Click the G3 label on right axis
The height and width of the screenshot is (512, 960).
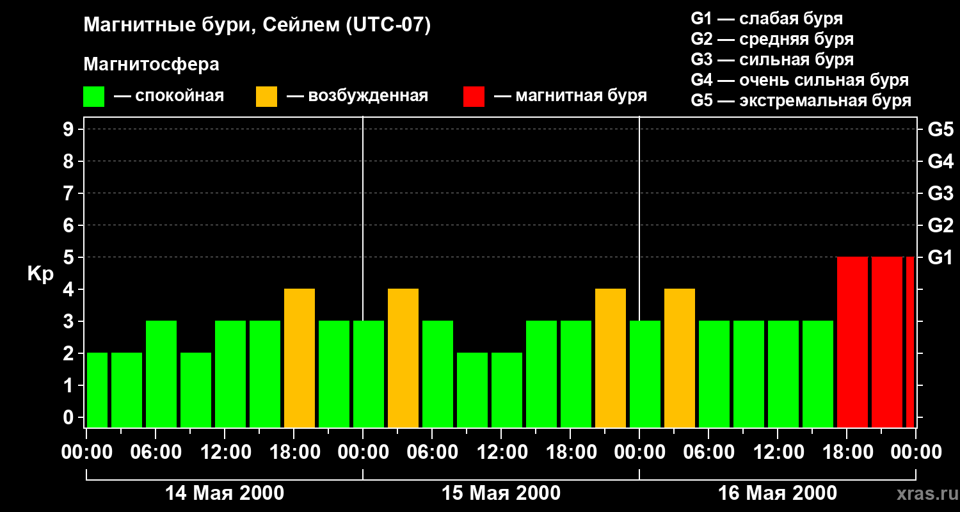pos(940,193)
